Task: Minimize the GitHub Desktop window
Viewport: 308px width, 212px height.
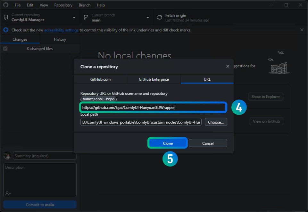Action: (x=272, y=5)
